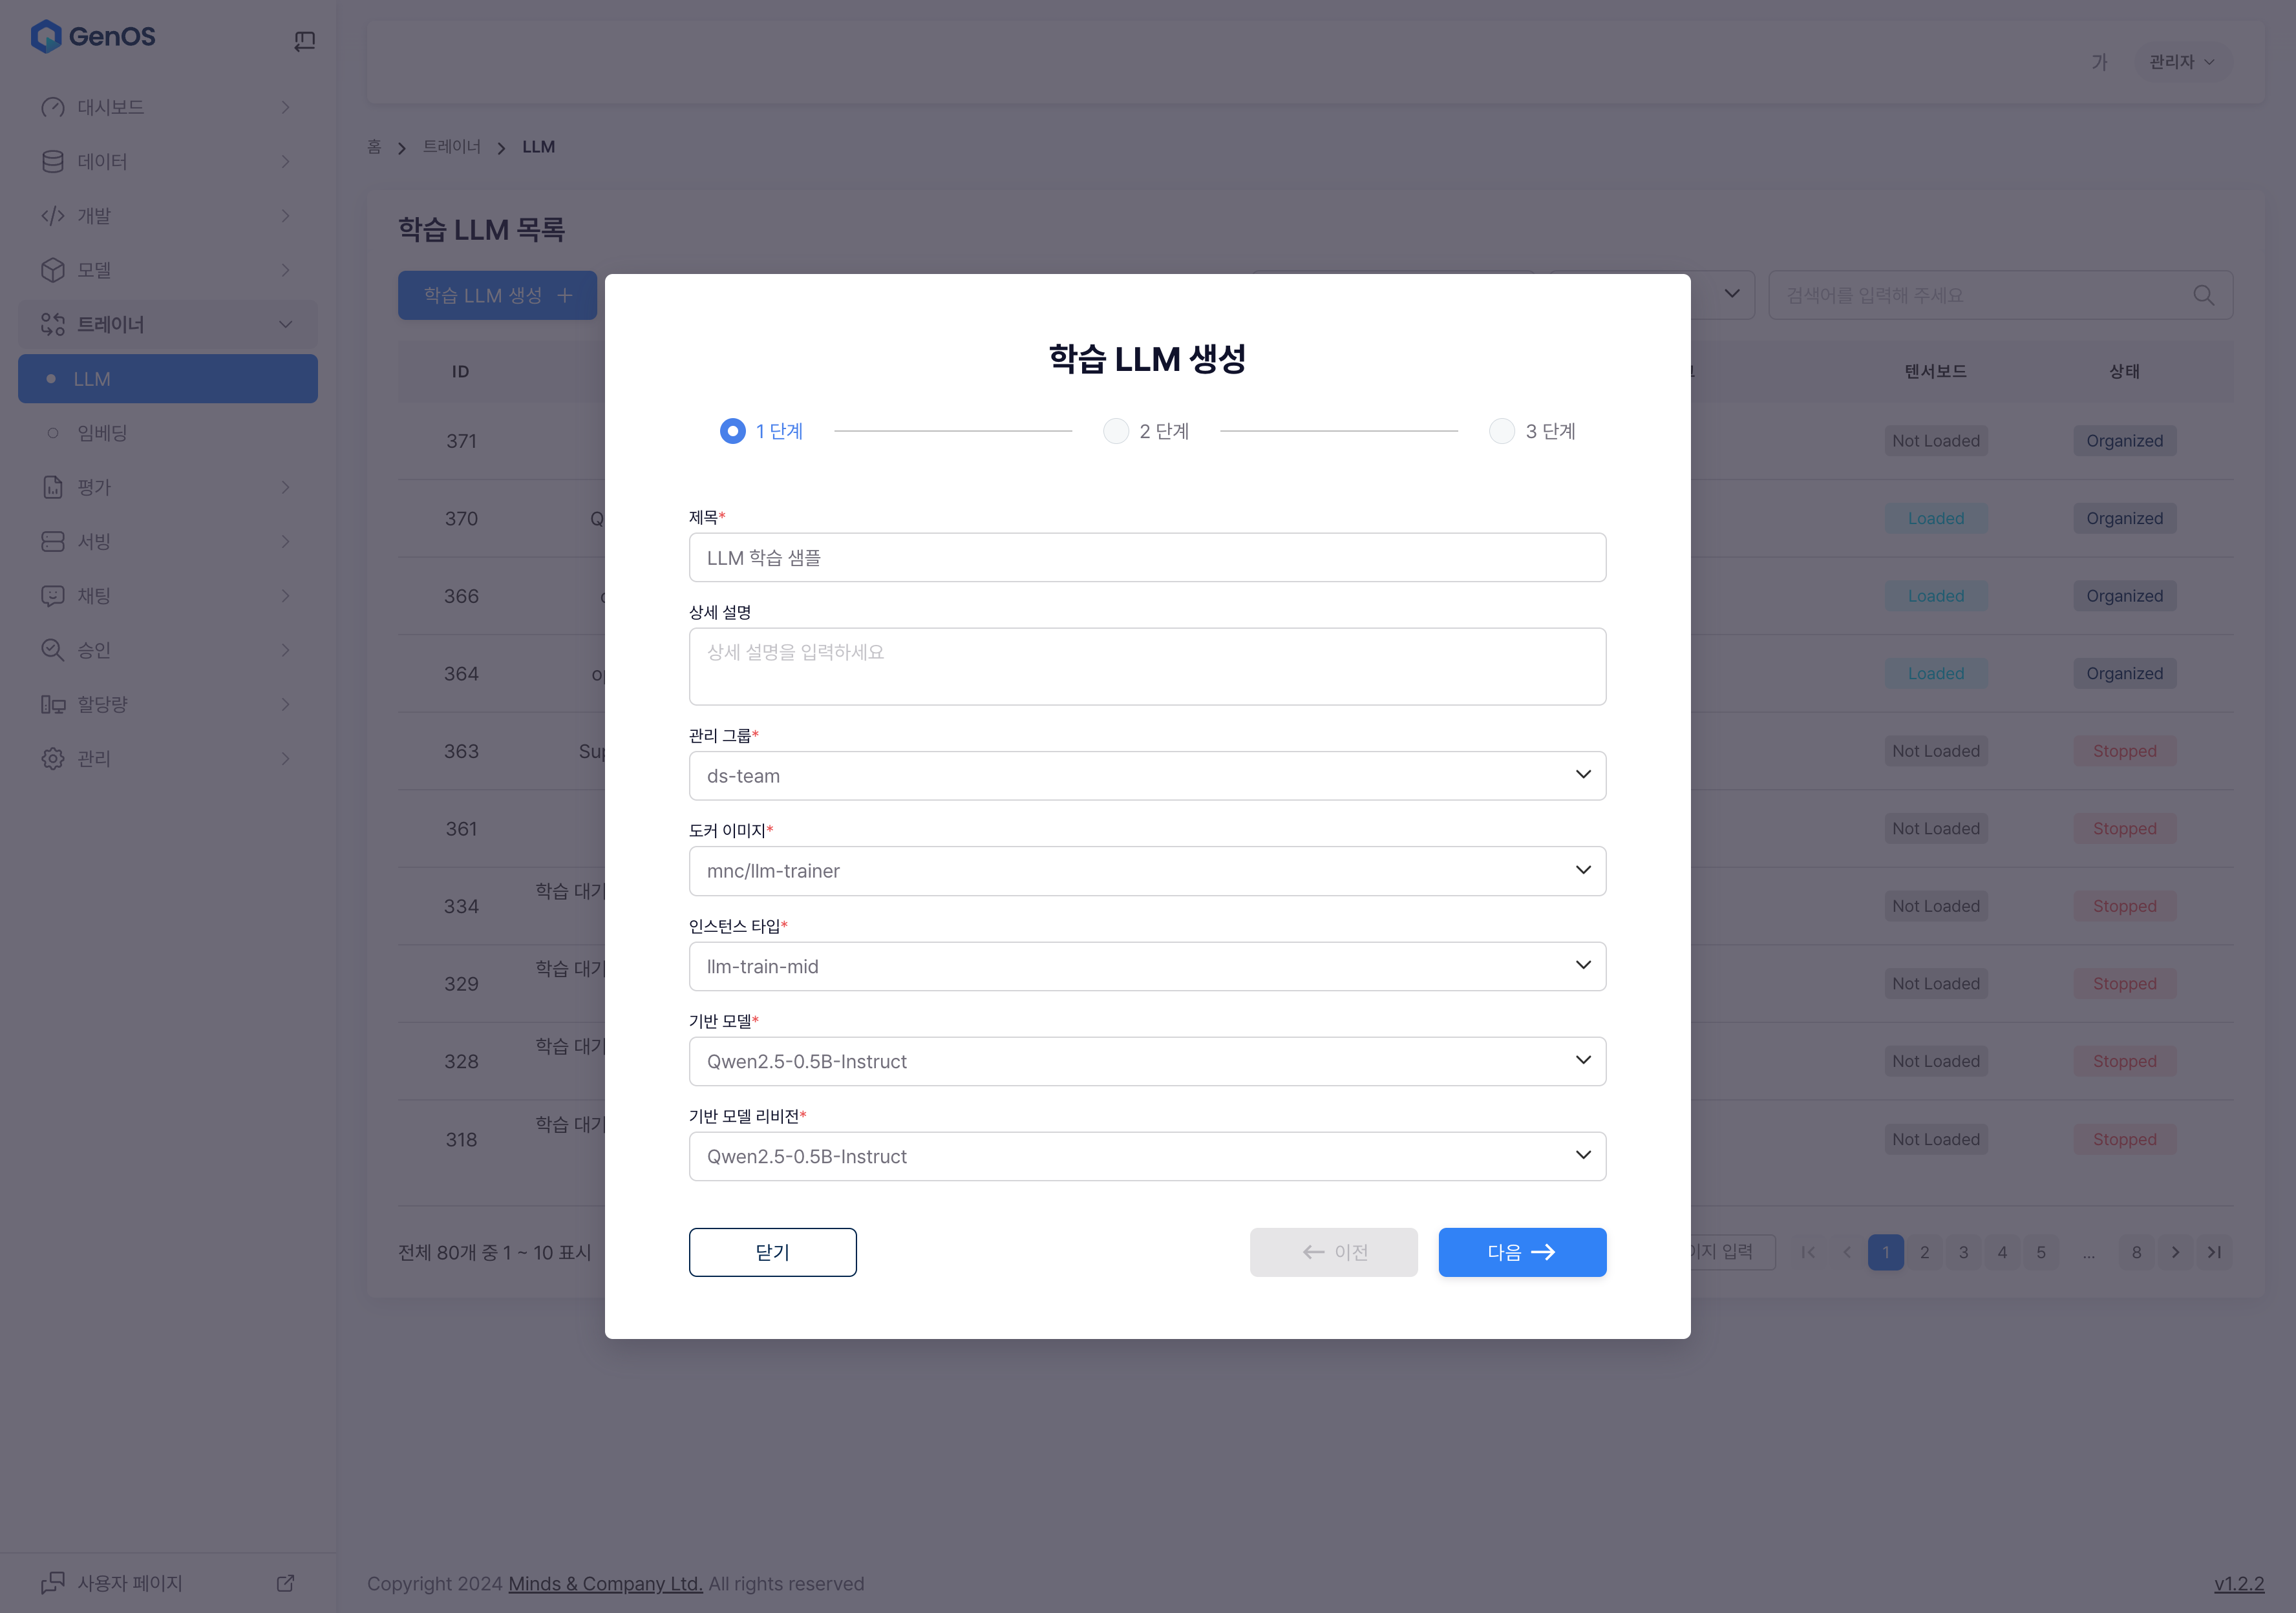Click the 채팅 chat bubble icon
Image resolution: width=2296 pixels, height=1613 pixels.
52,596
